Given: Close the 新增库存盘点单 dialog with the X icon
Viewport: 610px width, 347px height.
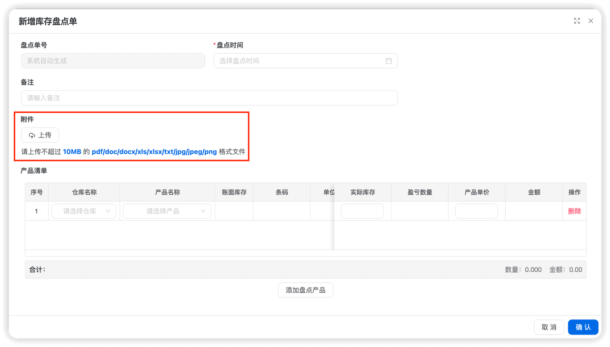Looking at the screenshot, I should (x=590, y=21).
